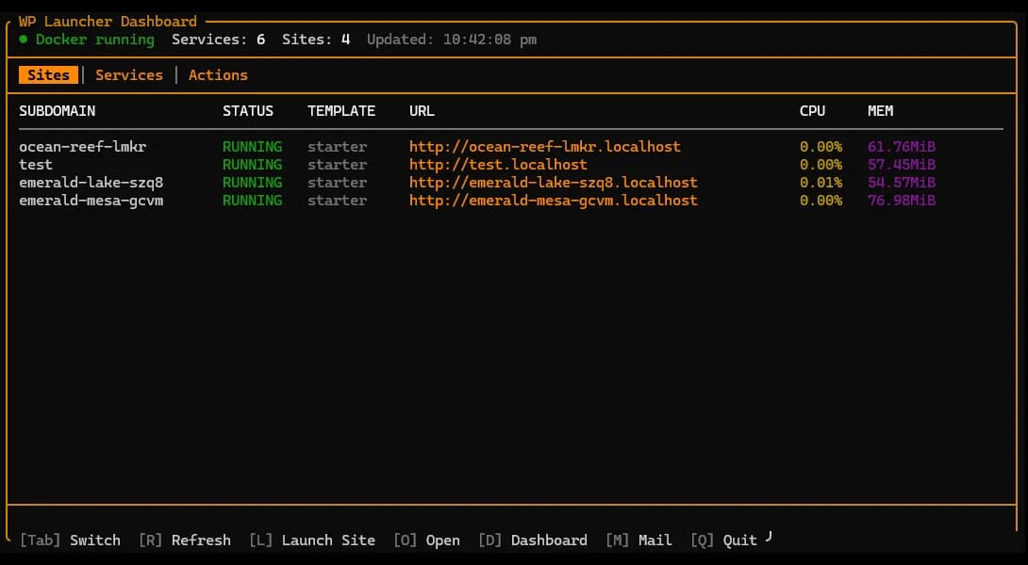The width and height of the screenshot is (1028, 565).
Task: Click the [Q] Quit shortcut
Action: point(723,541)
